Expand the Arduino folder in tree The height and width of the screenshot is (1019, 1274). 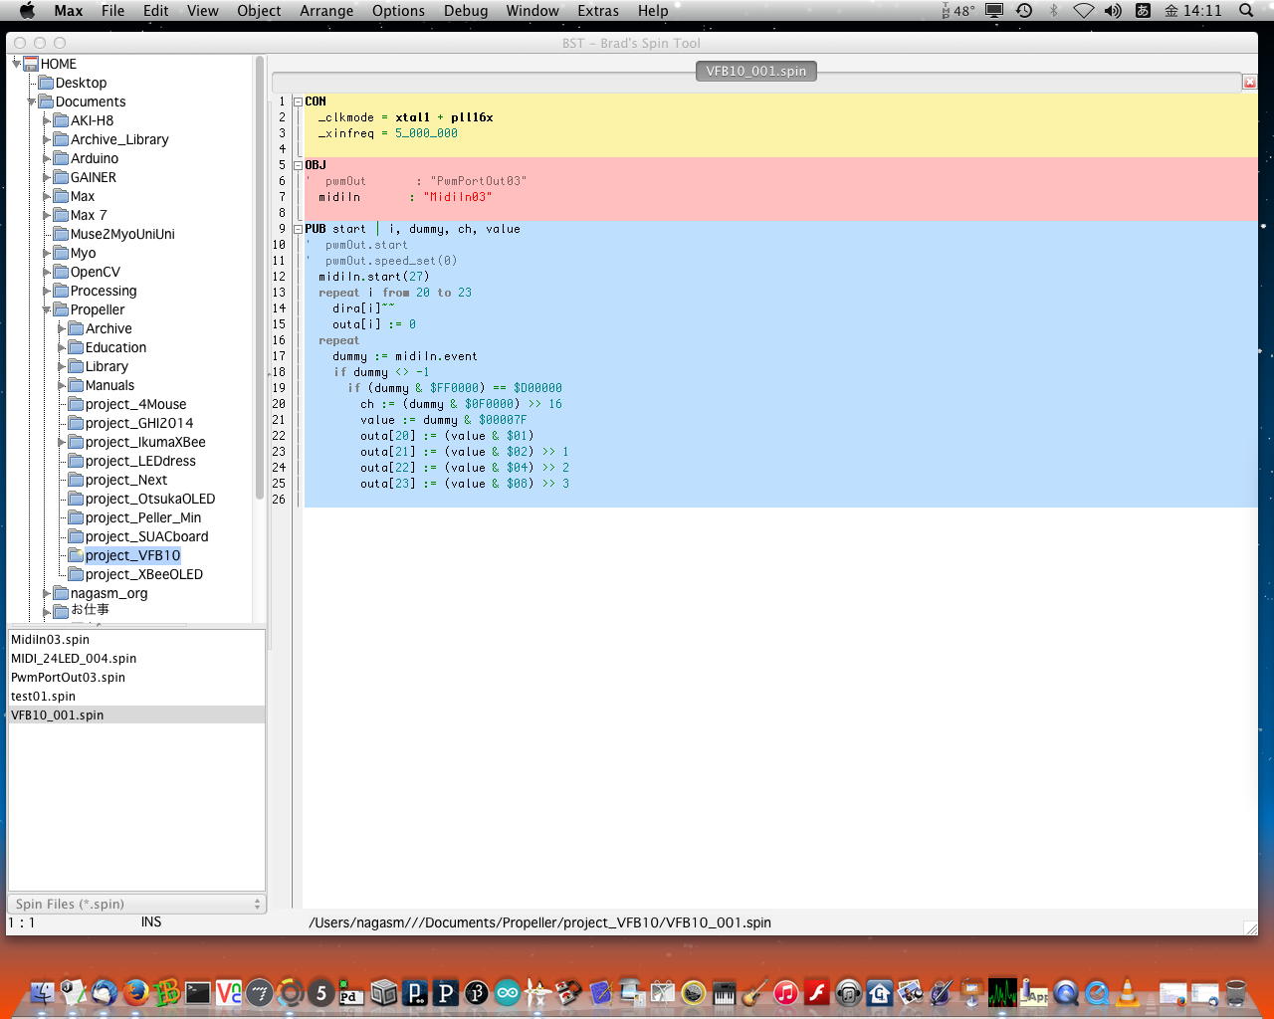[x=47, y=158]
